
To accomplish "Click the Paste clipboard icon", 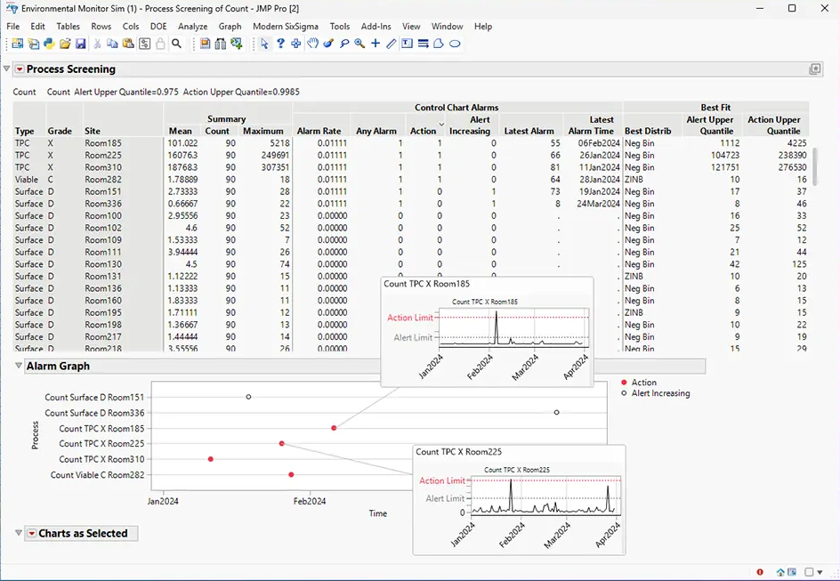I will pyautogui.click(x=128, y=44).
